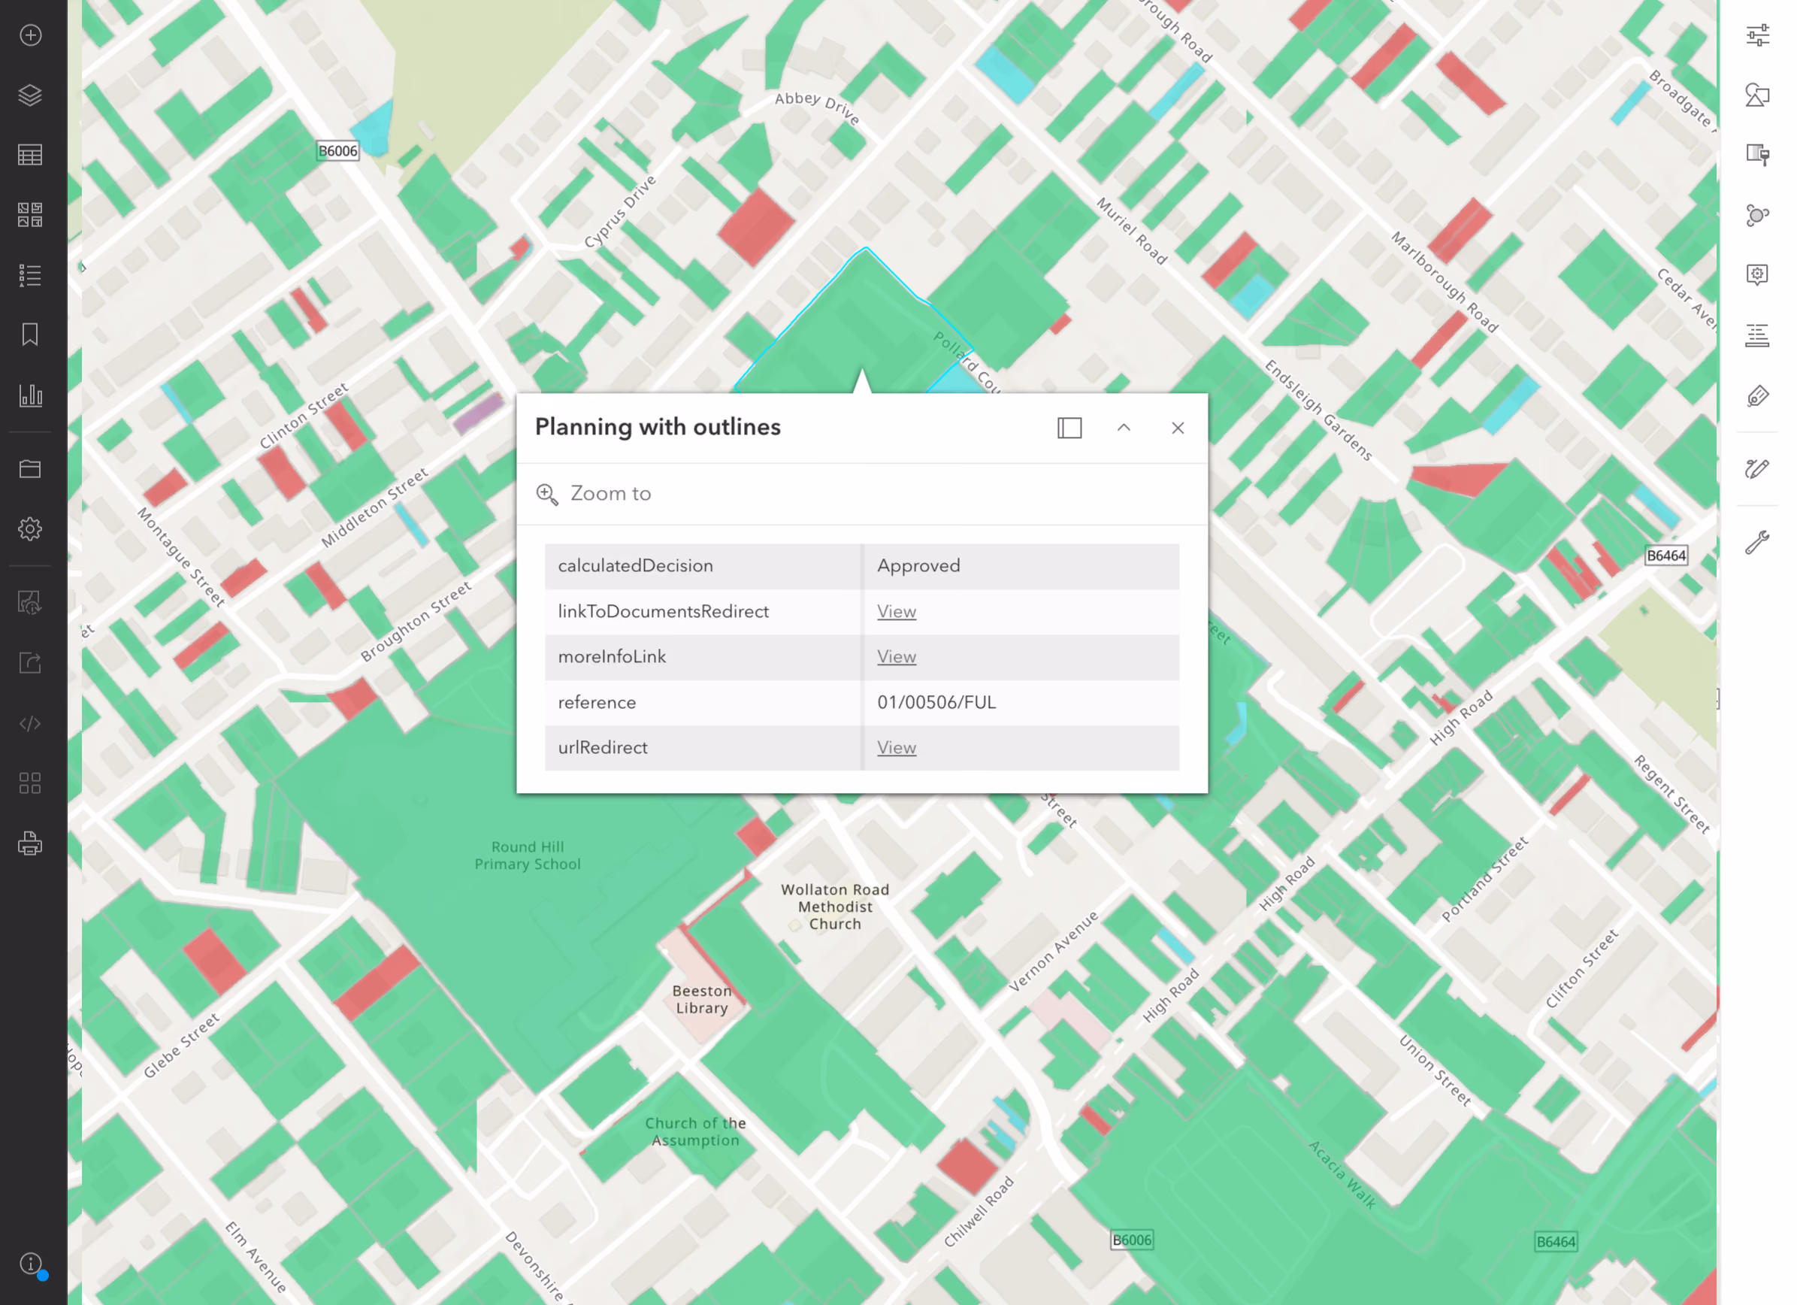The image size is (1797, 1305).
Task: Open the linkToDocumentsRedirect View link
Action: pos(896,612)
